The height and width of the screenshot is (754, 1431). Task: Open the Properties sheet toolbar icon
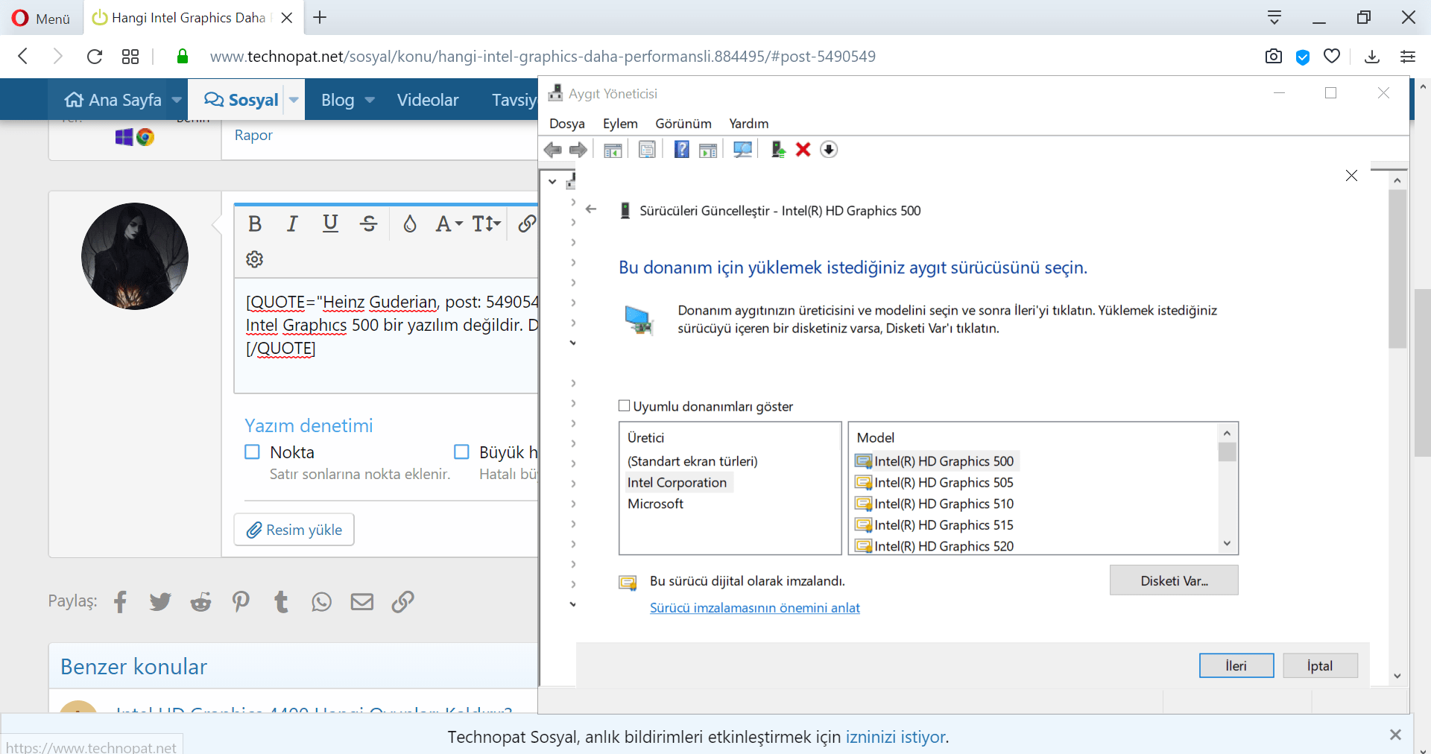point(647,150)
